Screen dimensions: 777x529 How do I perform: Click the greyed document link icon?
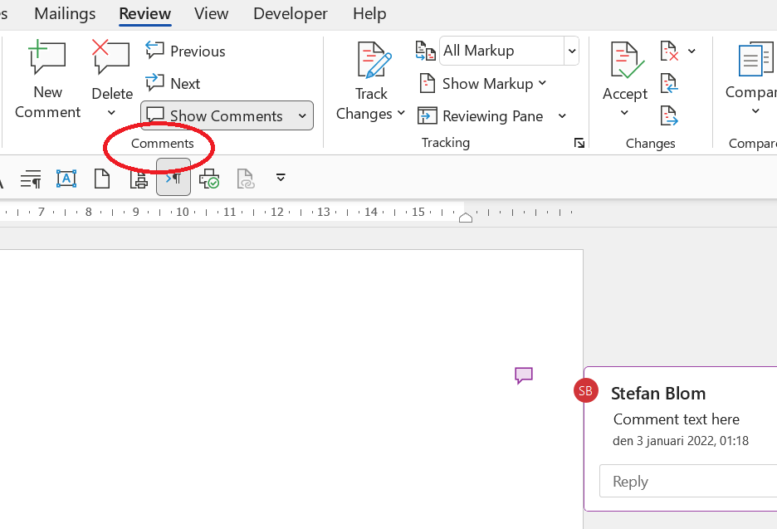(245, 178)
